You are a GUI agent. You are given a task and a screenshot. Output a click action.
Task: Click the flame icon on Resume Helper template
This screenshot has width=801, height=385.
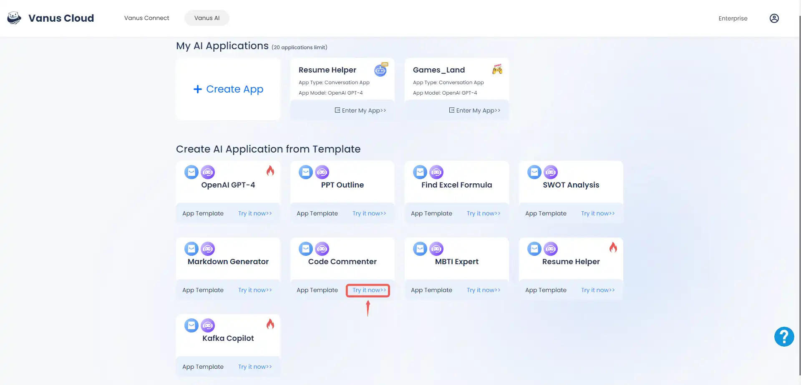[x=613, y=247]
